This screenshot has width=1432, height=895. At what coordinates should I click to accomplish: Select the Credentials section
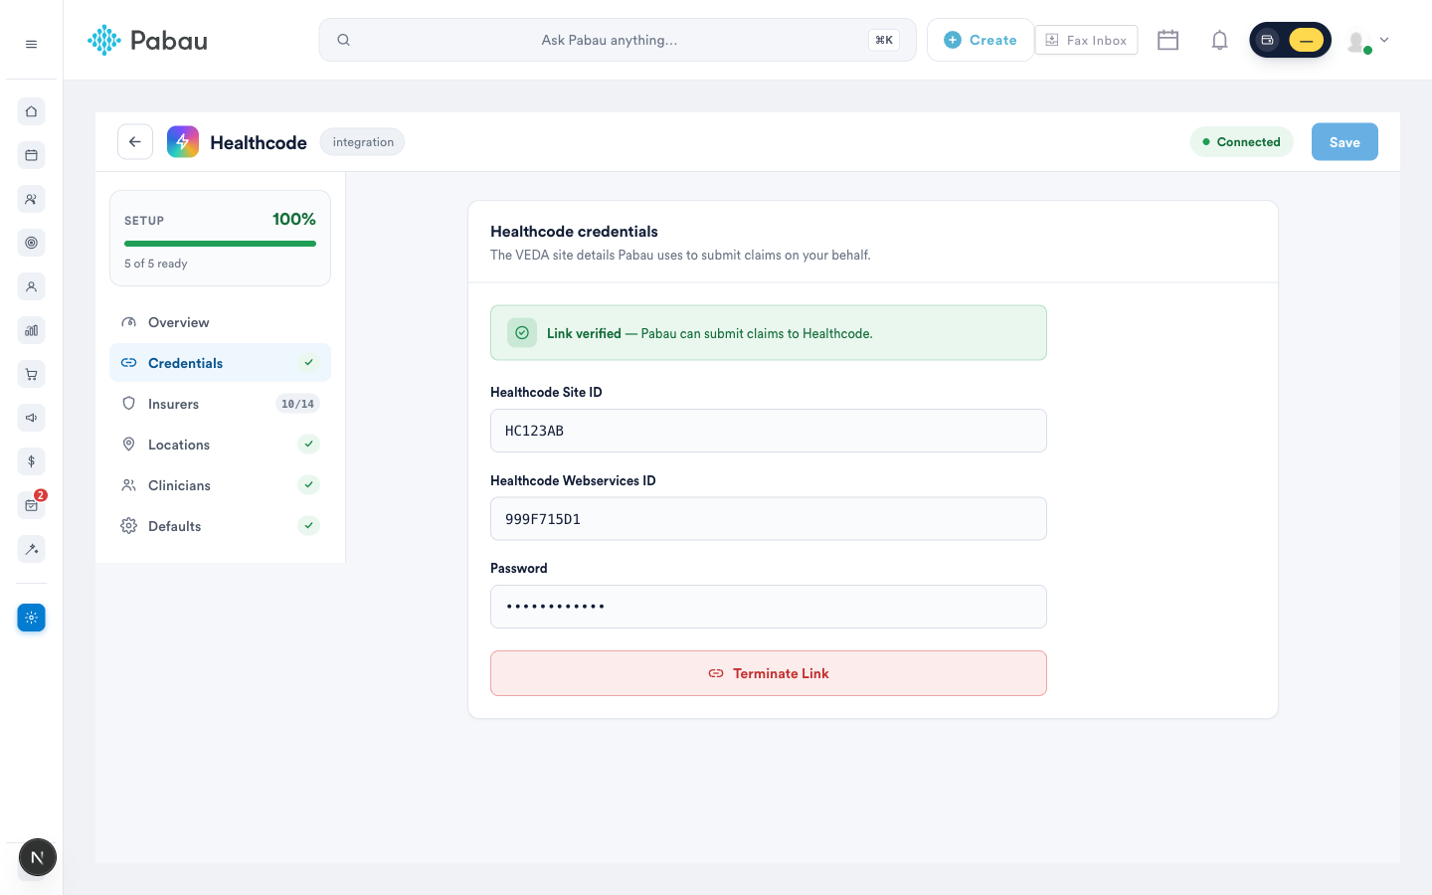[x=220, y=363]
